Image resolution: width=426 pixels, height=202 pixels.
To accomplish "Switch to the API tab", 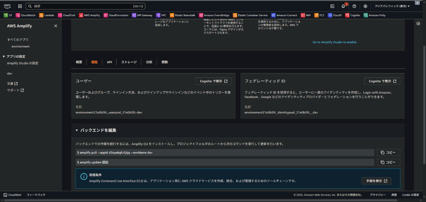I will tap(109, 62).
